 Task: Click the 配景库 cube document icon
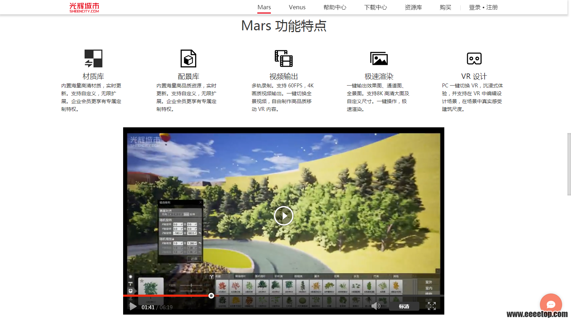point(188,58)
